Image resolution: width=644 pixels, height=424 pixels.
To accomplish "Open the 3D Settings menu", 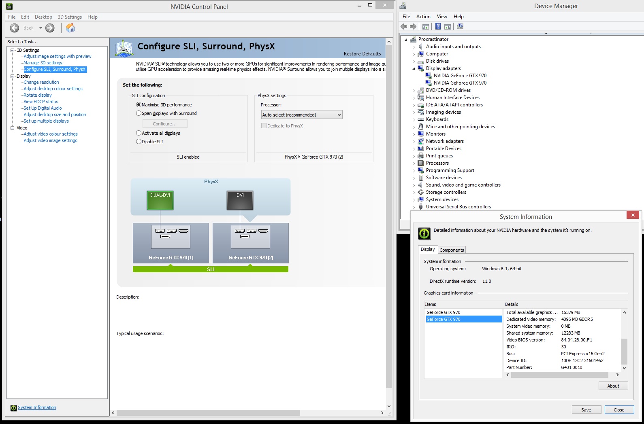I will pyautogui.click(x=70, y=17).
